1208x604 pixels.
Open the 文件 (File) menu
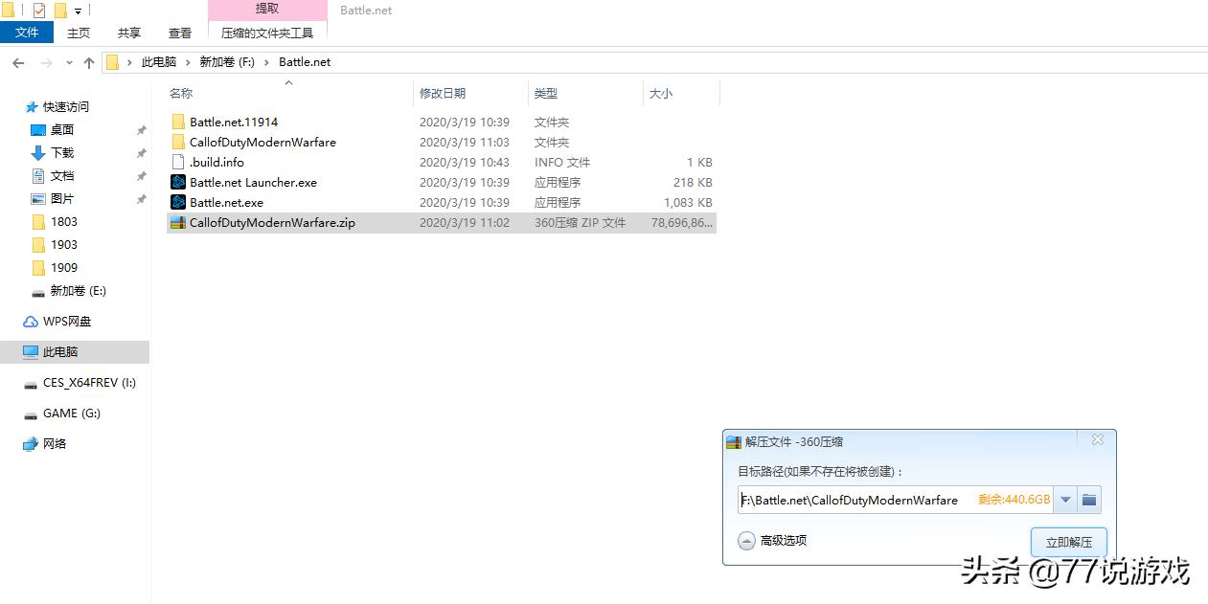click(x=27, y=32)
